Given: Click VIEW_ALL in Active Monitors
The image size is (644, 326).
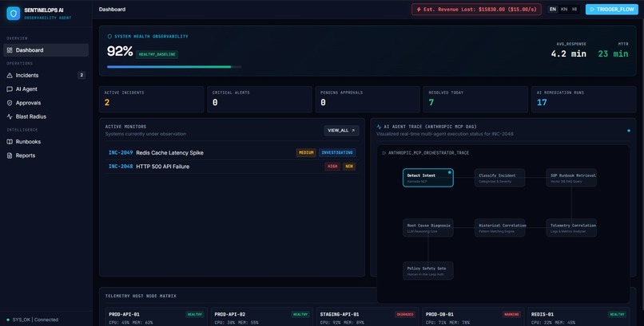Looking at the screenshot, I should point(341,130).
